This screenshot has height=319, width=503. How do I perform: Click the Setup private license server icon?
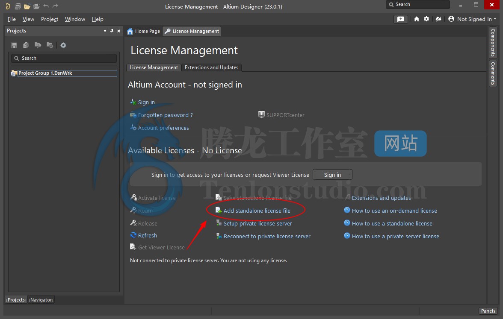[x=219, y=223]
